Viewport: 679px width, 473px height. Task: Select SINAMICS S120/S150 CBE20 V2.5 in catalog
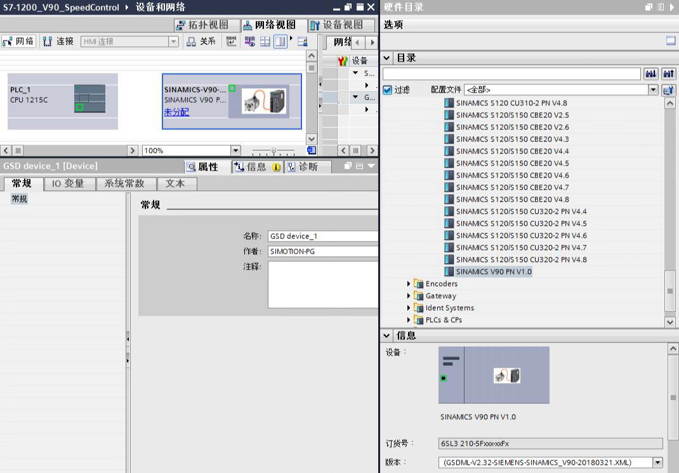[x=512, y=115]
